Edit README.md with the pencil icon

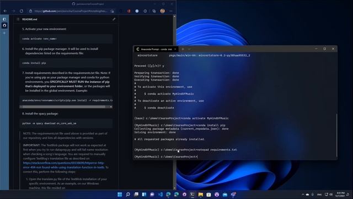click(x=114, y=19)
